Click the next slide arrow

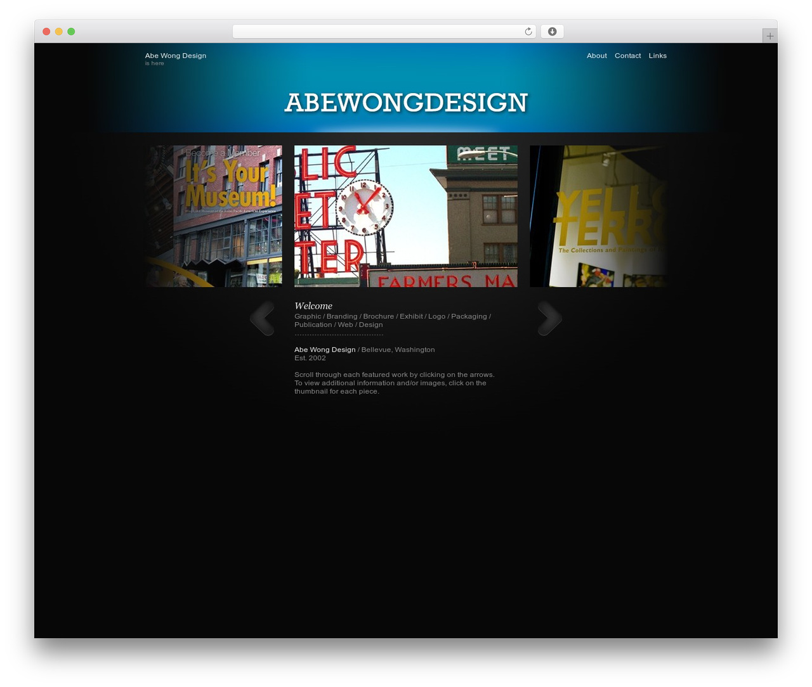click(x=549, y=318)
